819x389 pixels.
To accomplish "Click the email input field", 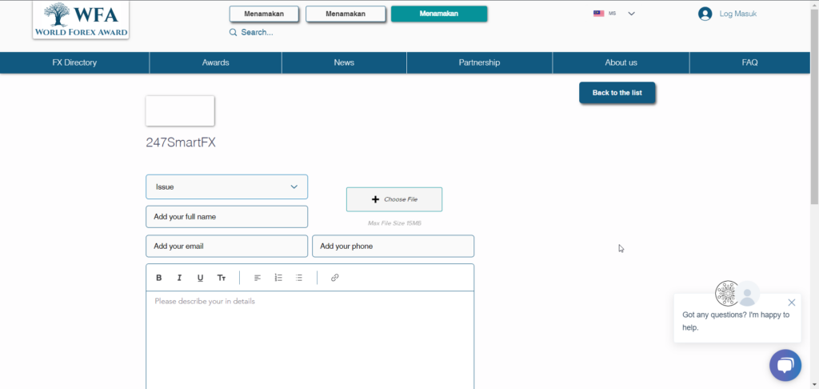I will pos(226,247).
